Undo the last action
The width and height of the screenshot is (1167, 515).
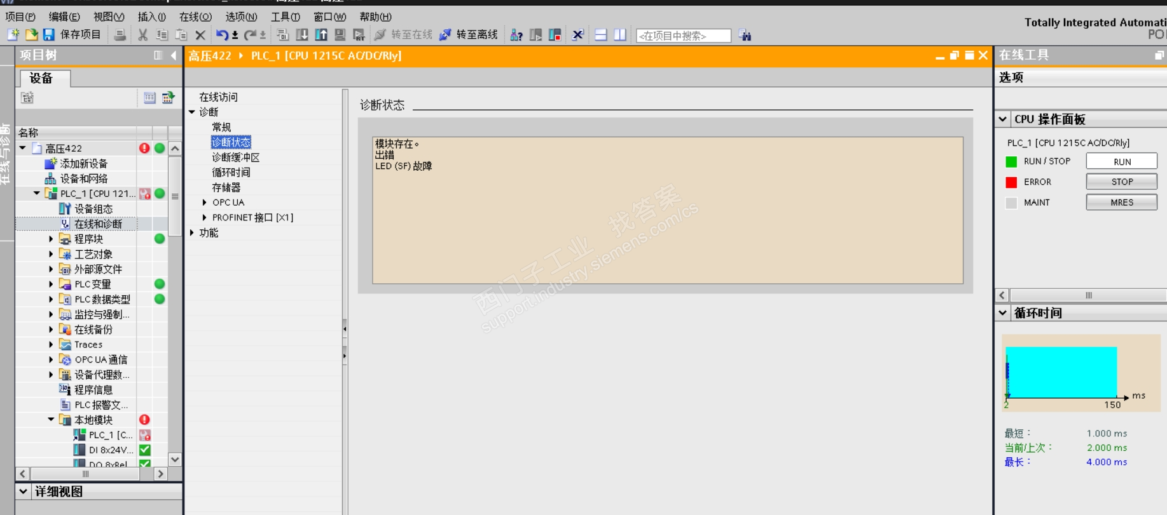click(x=222, y=35)
